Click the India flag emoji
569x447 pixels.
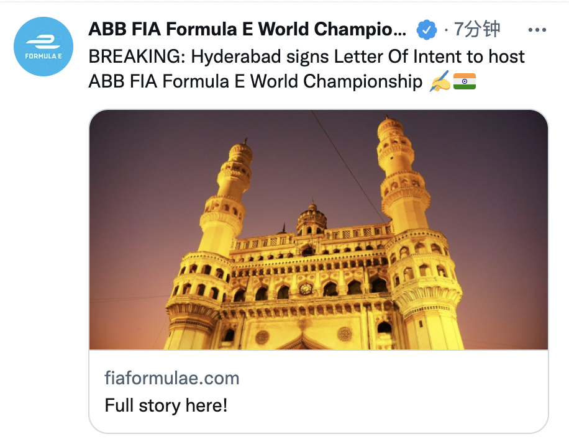tap(465, 81)
